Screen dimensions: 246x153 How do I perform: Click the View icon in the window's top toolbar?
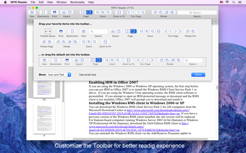32,12
